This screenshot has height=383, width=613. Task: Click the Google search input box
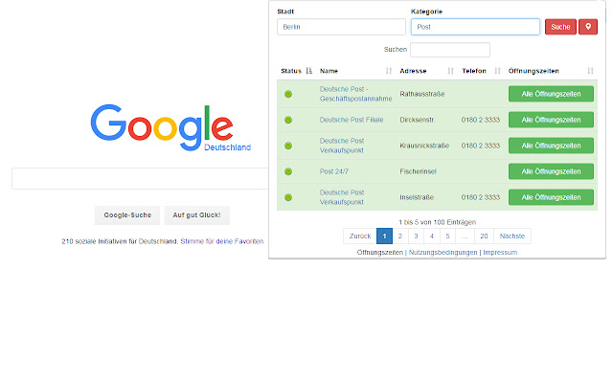[140, 179]
